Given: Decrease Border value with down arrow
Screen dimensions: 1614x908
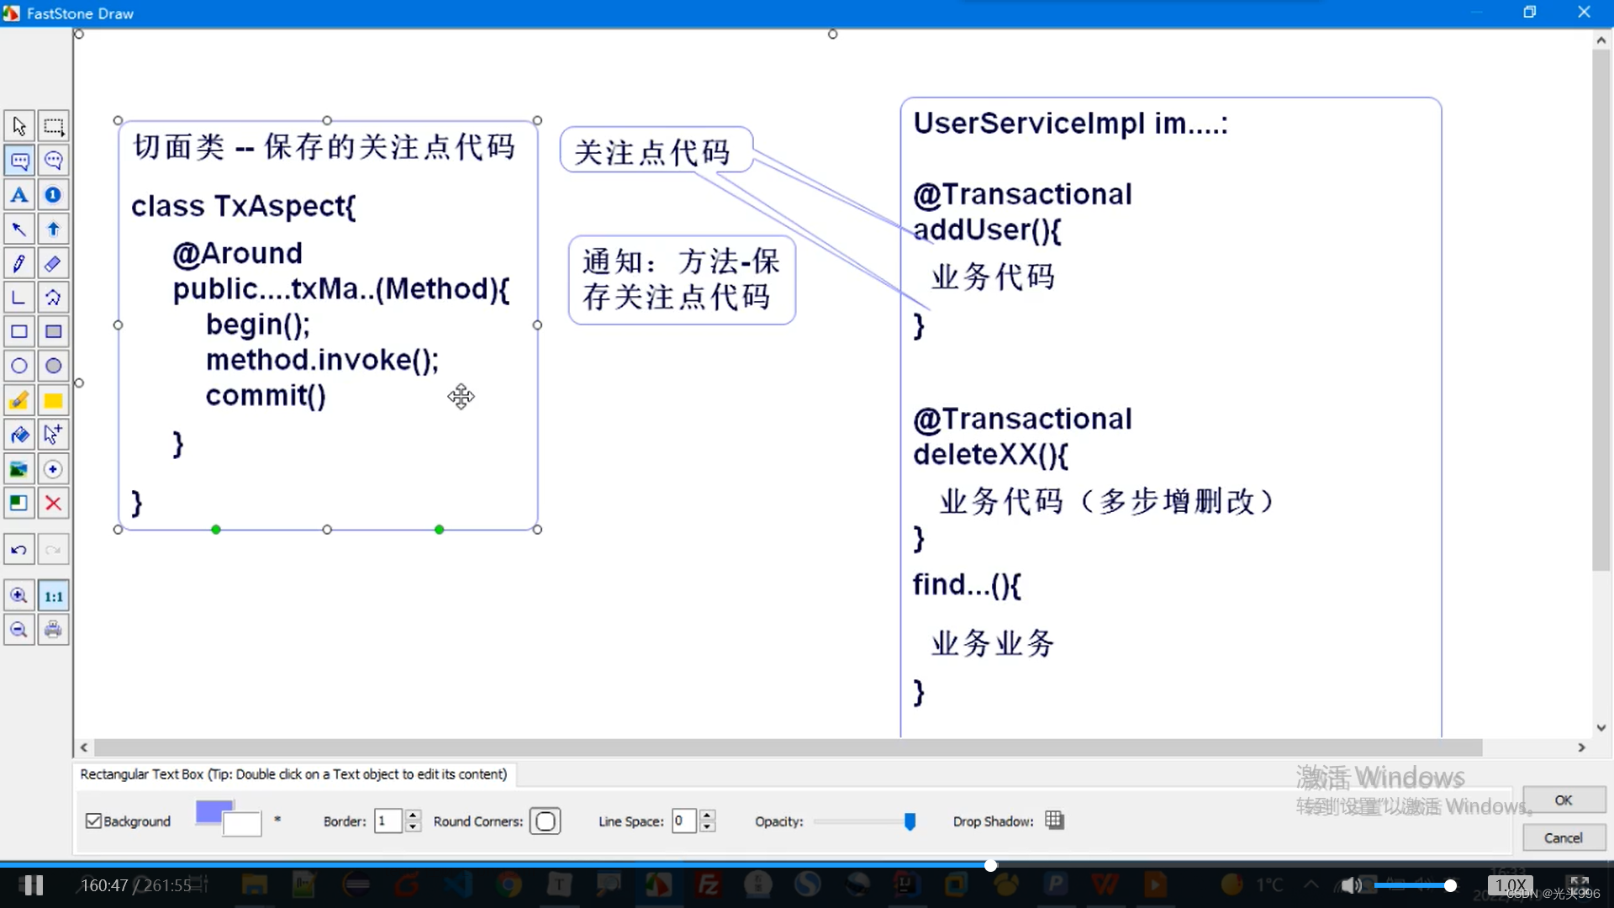Looking at the screenshot, I should coord(412,826).
